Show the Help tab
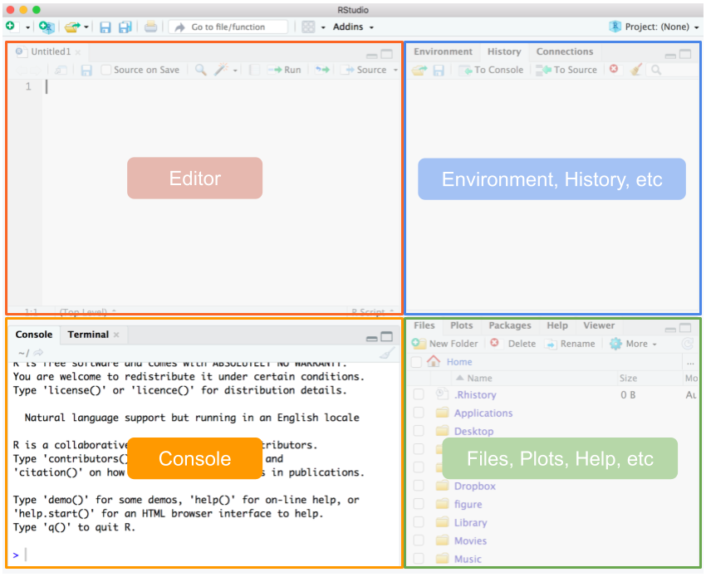Image resolution: width=706 pixels, height=577 pixels. pyautogui.click(x=557, y=325)
